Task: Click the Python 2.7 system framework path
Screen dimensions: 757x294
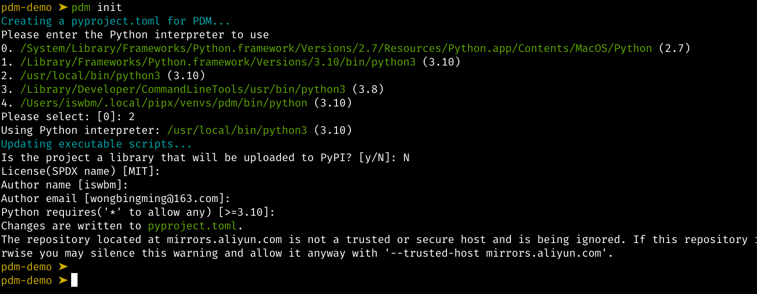Action: click(x=336, y=49)
